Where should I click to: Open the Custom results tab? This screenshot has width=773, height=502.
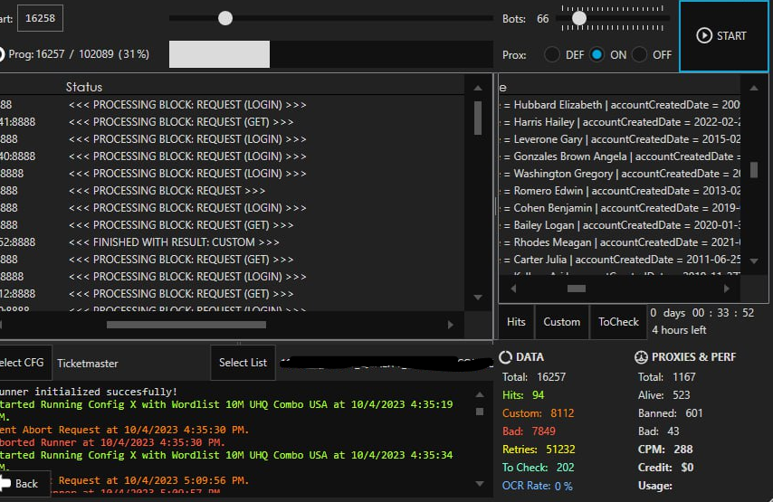[561, 322]
